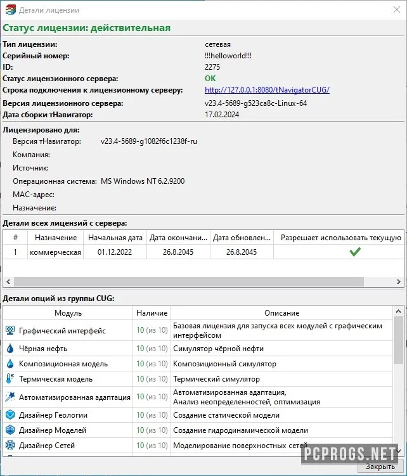Select row number 1 in licenses table

coord(15,252)
